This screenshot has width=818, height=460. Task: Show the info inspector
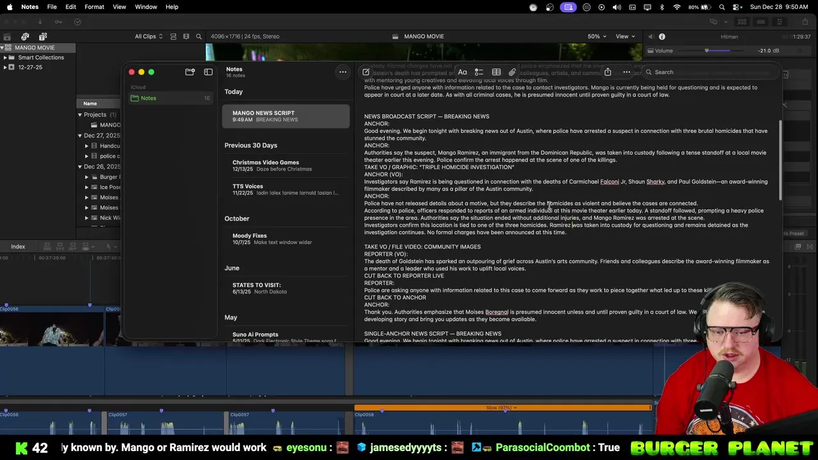click(x=662, y=36)
